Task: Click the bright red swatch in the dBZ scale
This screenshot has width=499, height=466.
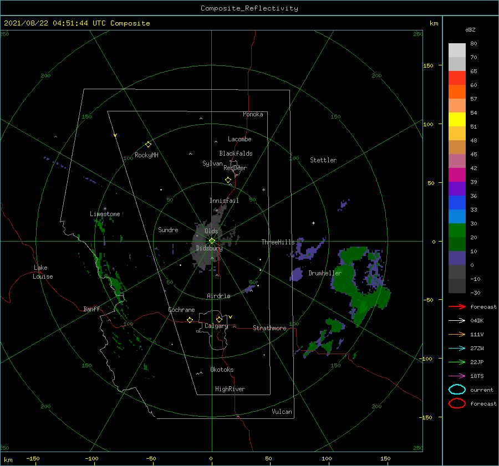Action: (x=457, y=78)
